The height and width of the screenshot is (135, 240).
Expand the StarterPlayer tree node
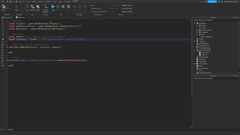click(x=195, y=64)
